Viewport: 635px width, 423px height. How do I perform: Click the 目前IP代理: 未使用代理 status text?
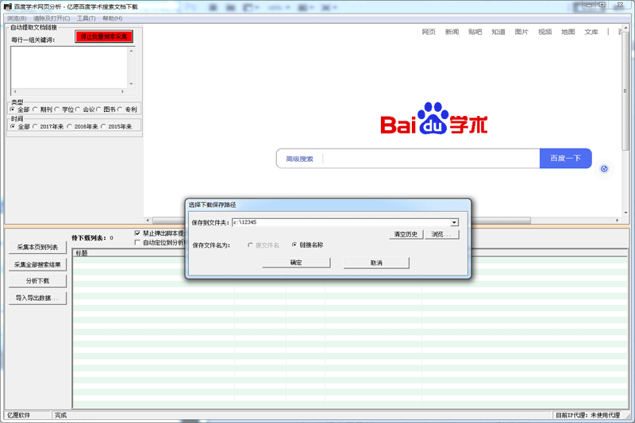pos(587,415)
